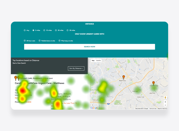Click the map pin near Matthews
The image size is (179, 131).
pyautogui.click(x=124, y=77)
